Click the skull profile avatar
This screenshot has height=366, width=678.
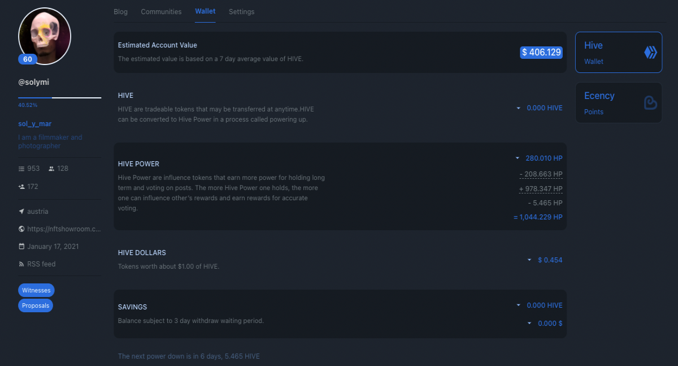(45, 35)
